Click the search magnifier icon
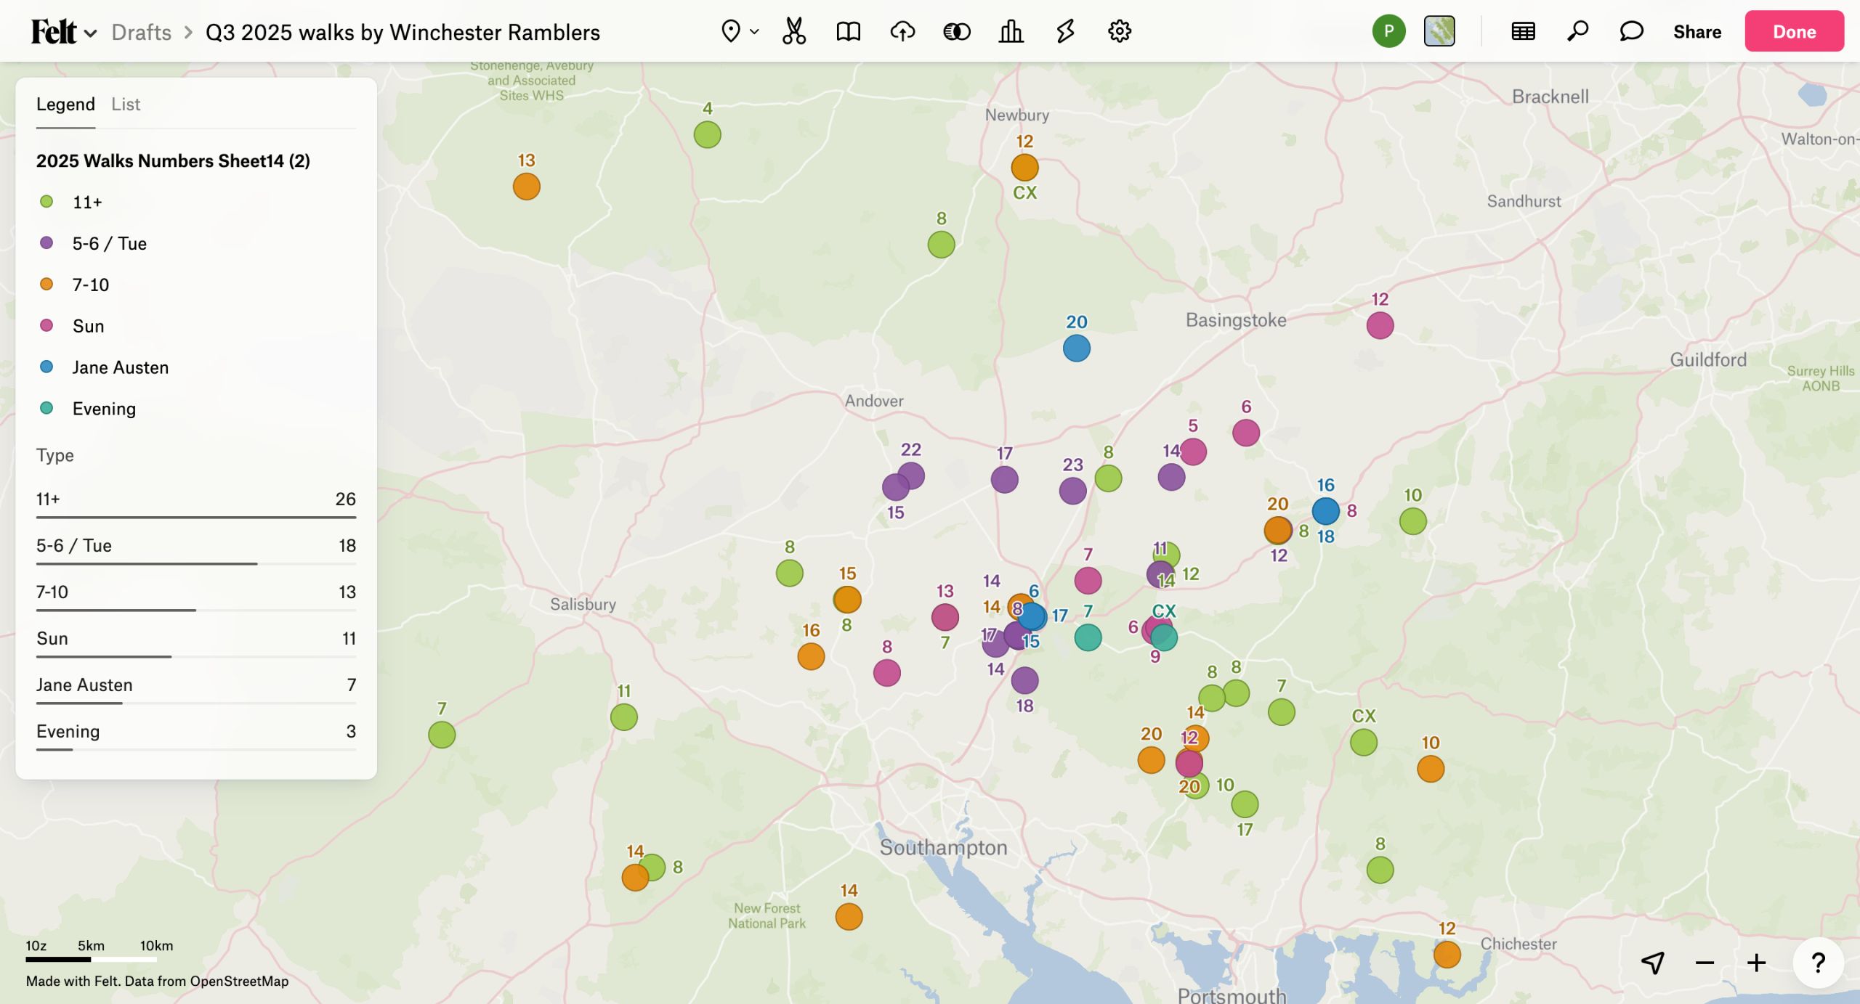This screenshot has width=1860, height=1004. (x=1577, y=31)
